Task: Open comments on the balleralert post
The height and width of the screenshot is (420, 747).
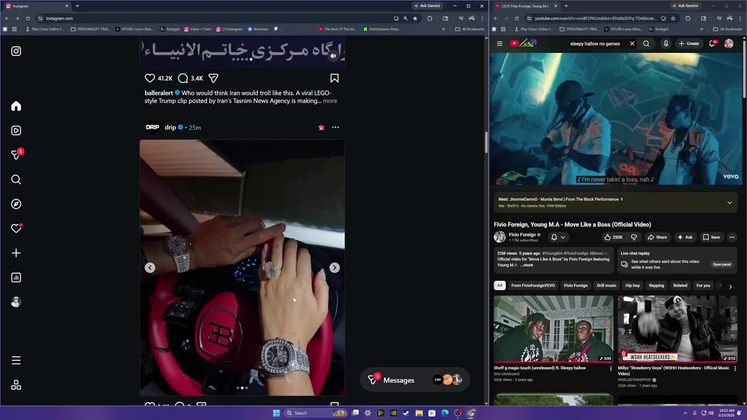Action: pyautogui.click(x=183, y=78)
